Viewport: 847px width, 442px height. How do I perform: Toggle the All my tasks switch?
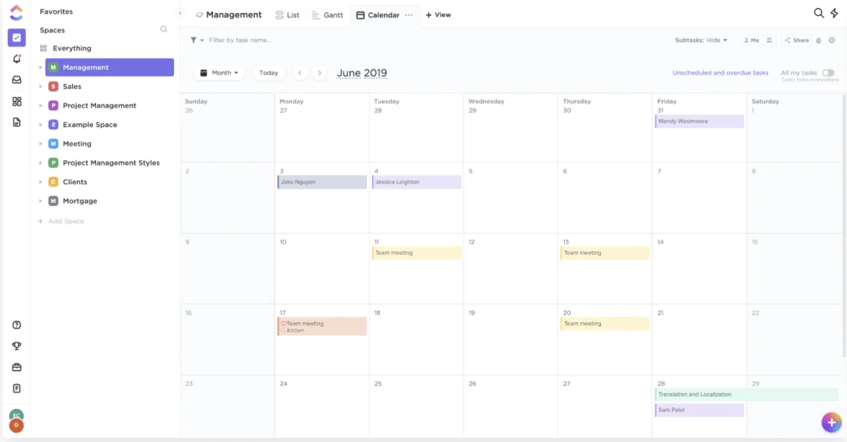tap(828, 73)
